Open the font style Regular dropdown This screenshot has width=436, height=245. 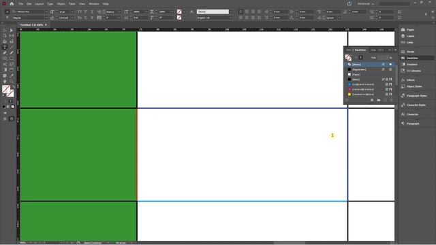(x=46, y=18)
